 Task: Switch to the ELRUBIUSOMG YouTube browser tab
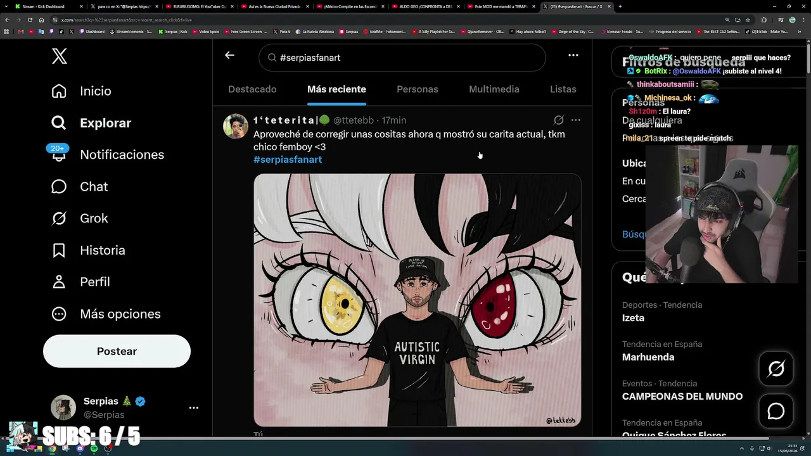tap(200, 6)
